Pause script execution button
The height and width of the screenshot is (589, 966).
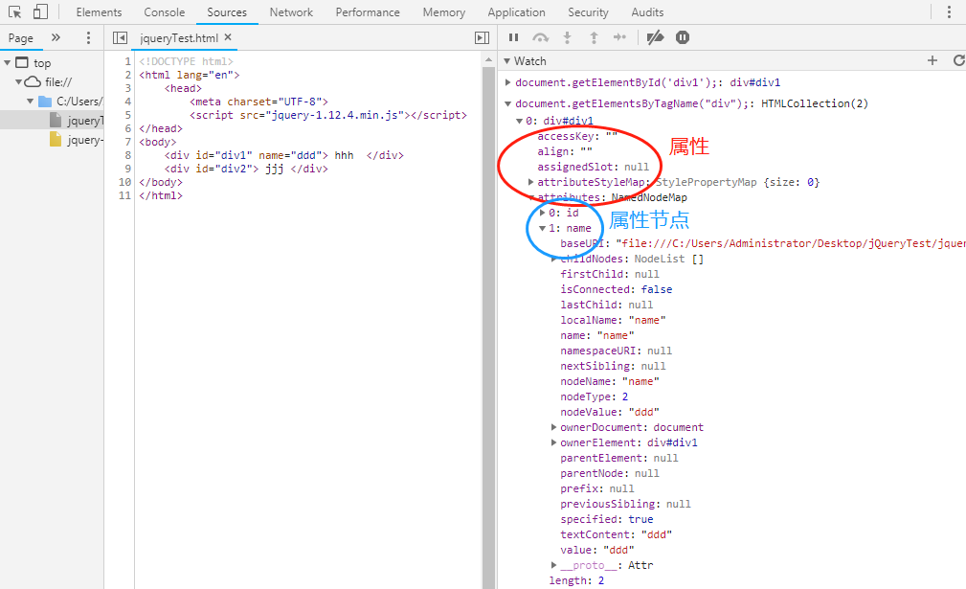click(x=513, y=37)
